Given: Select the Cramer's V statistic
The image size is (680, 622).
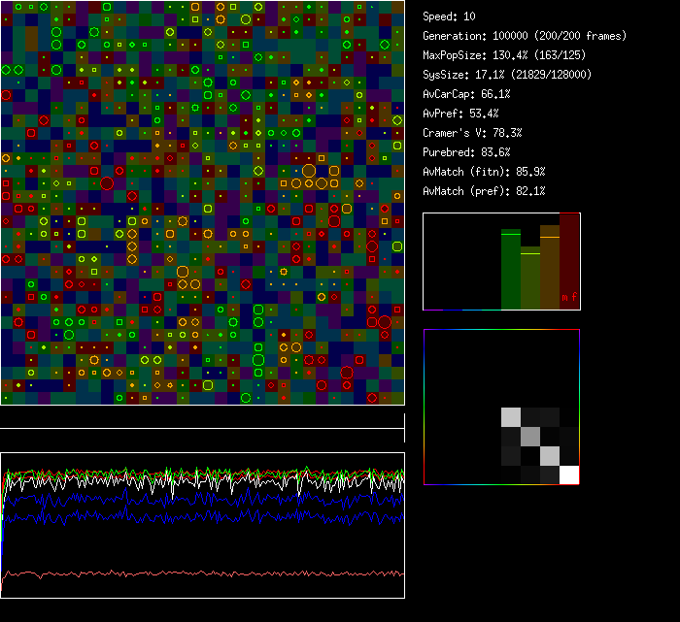Looking at the screenshot, I should 472,133.
